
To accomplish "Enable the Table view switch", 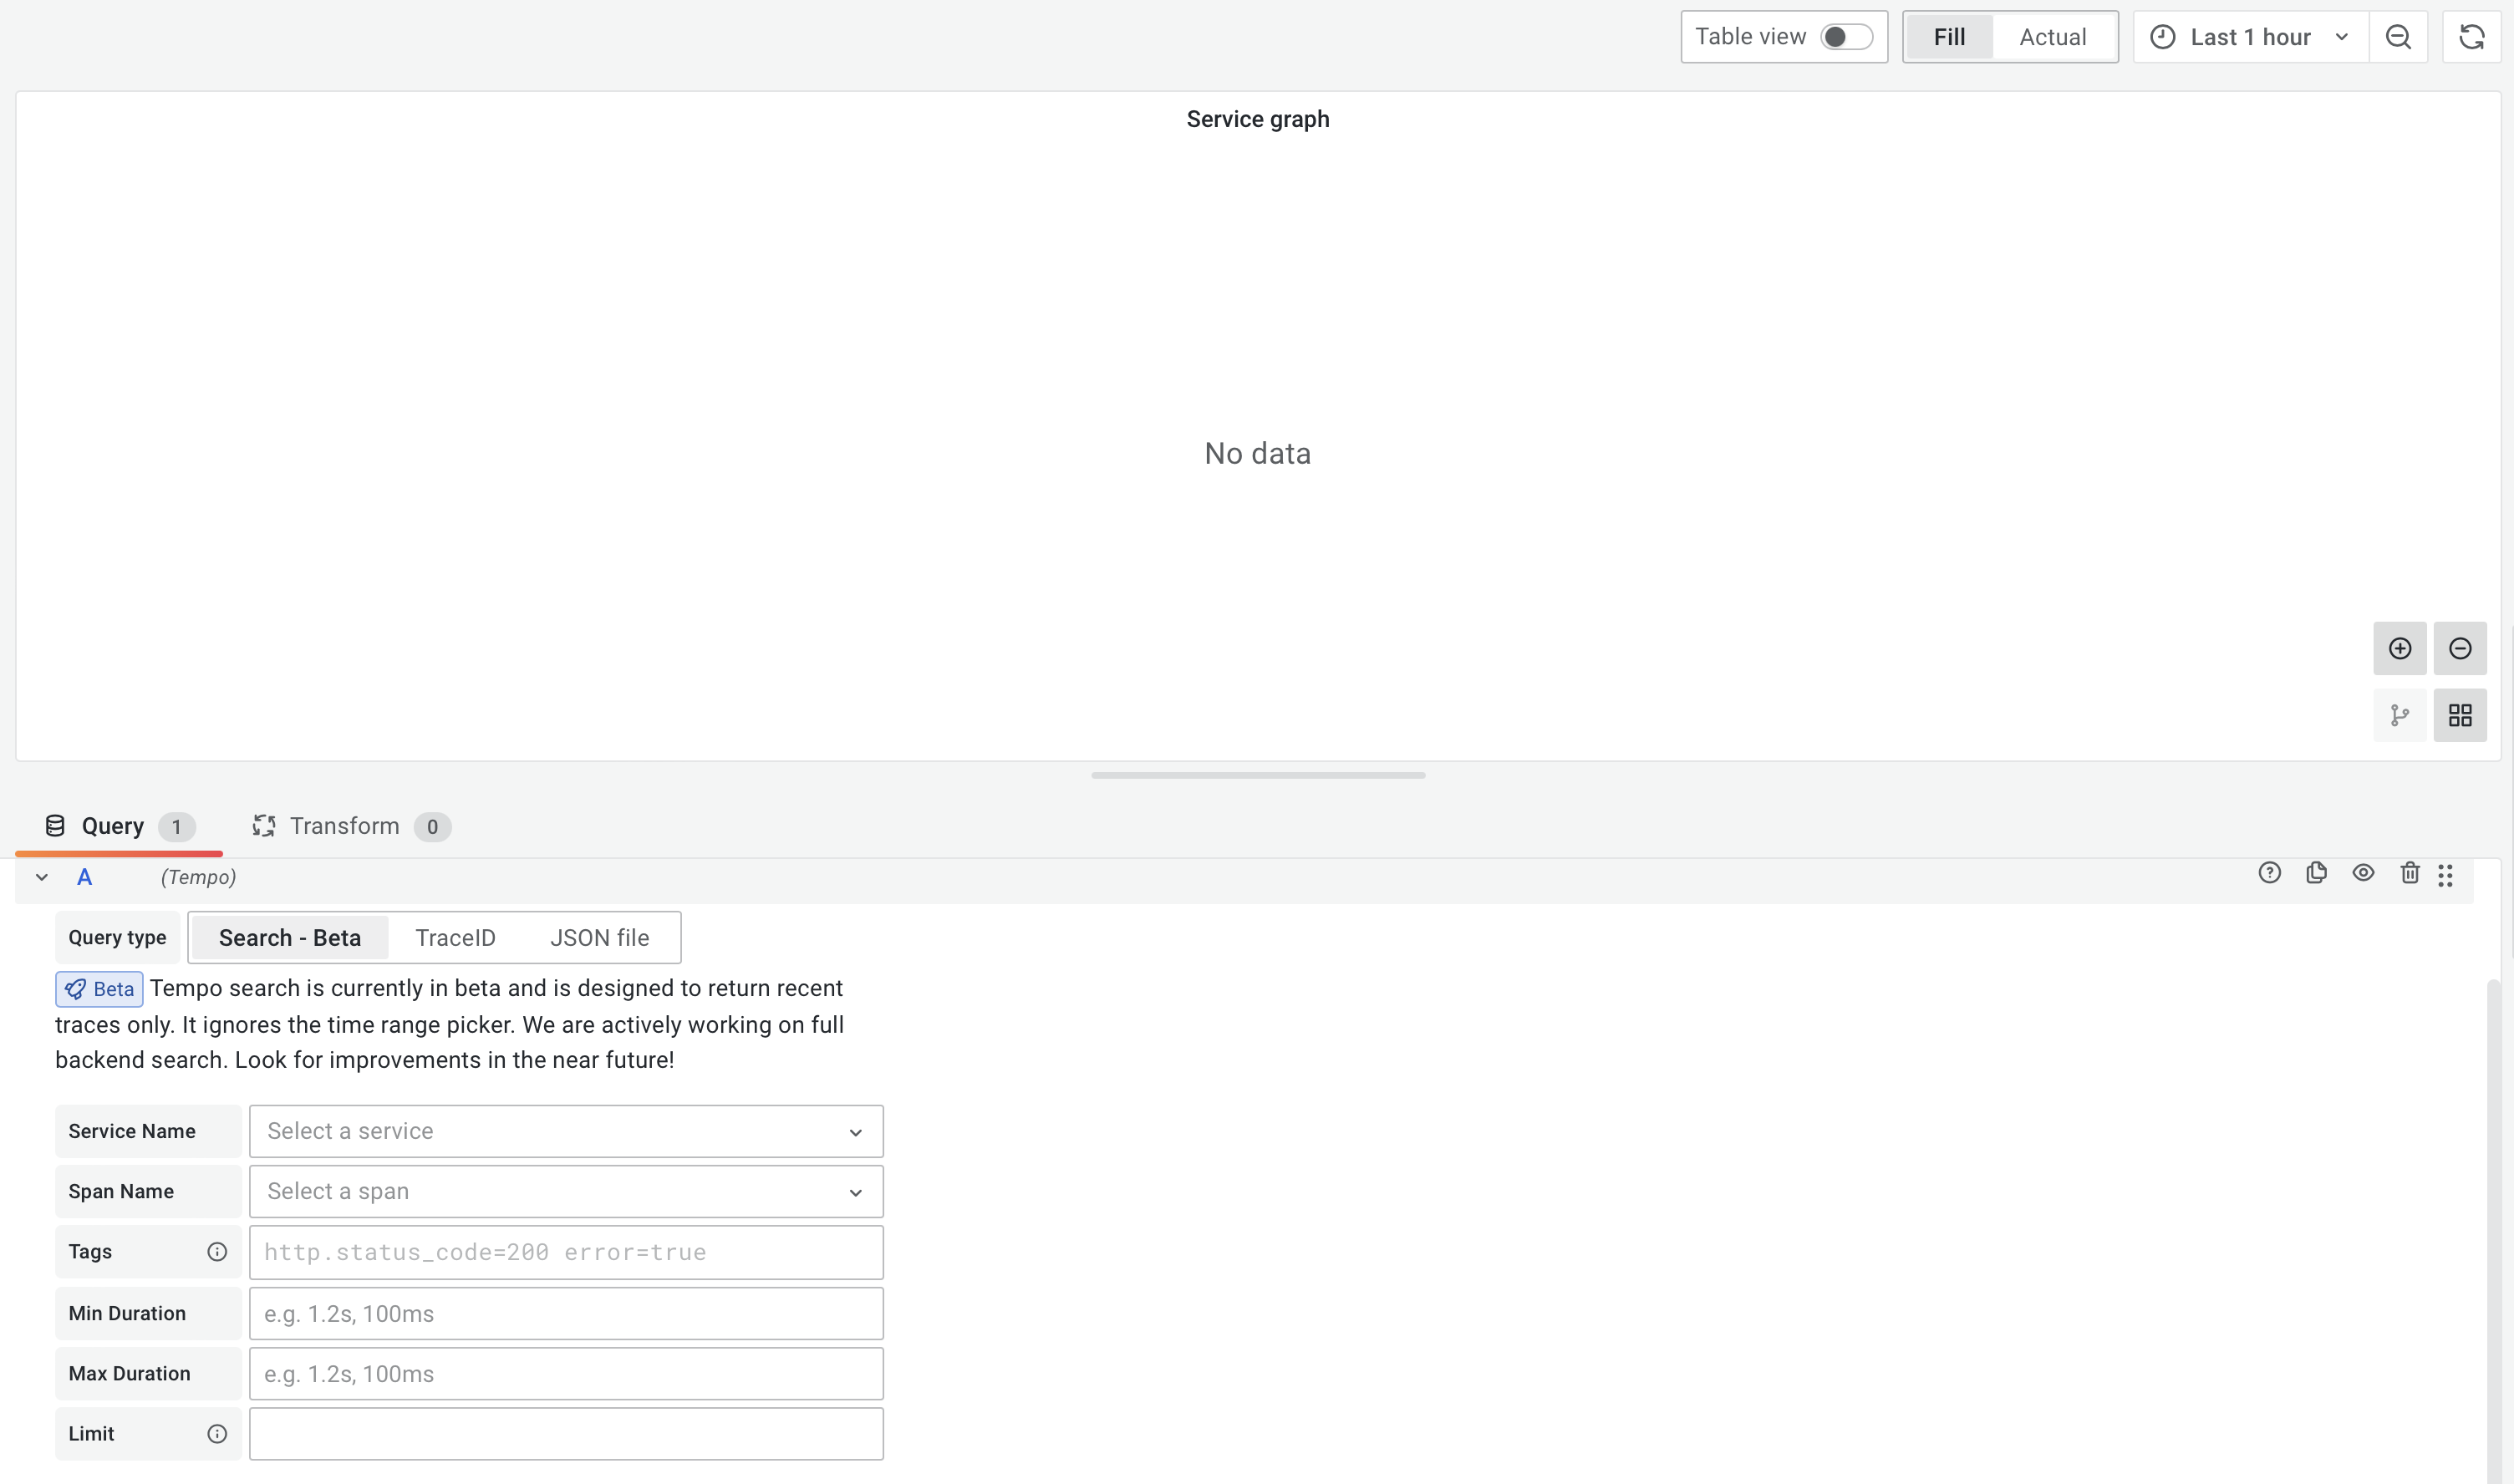I will [x=1845, y=36].
